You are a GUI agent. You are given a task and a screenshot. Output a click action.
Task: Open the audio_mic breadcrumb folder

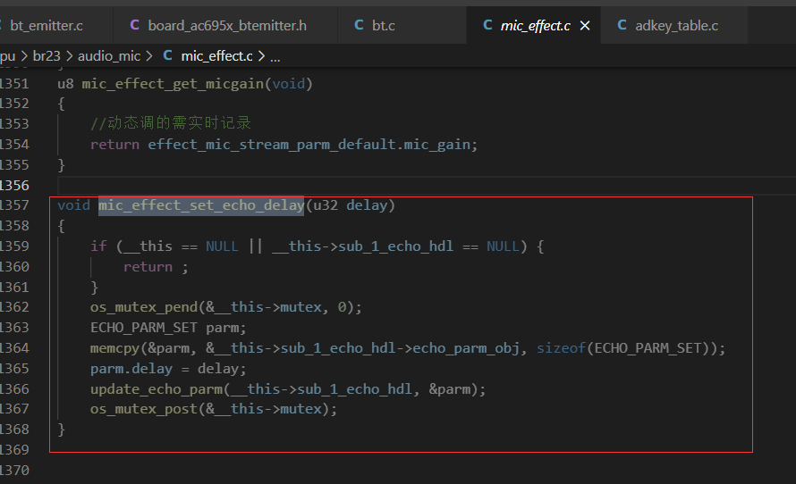pos(108,55)
